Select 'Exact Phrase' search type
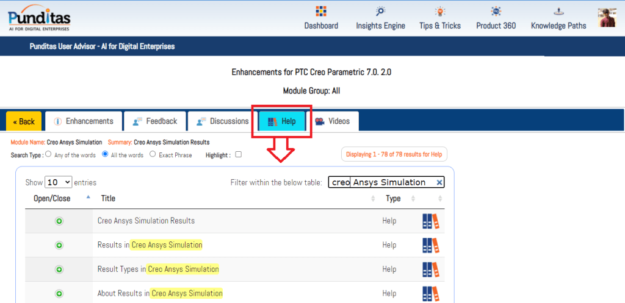The height and width of the screenshot is (303, 625). point(153,155)
